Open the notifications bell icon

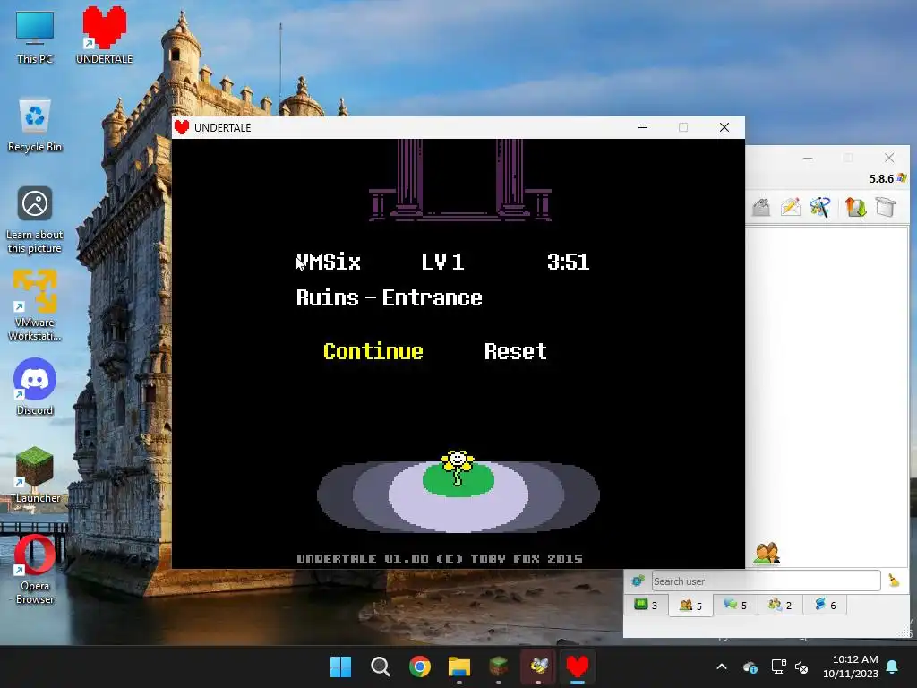pyautogui.click(x=893, y=666)
